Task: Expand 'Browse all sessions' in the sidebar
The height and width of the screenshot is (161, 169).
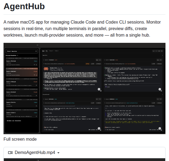Action: (14, 121)
